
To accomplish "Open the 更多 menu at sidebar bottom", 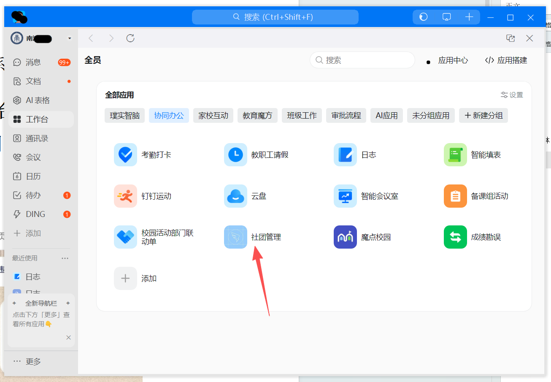I will point(27,361).
